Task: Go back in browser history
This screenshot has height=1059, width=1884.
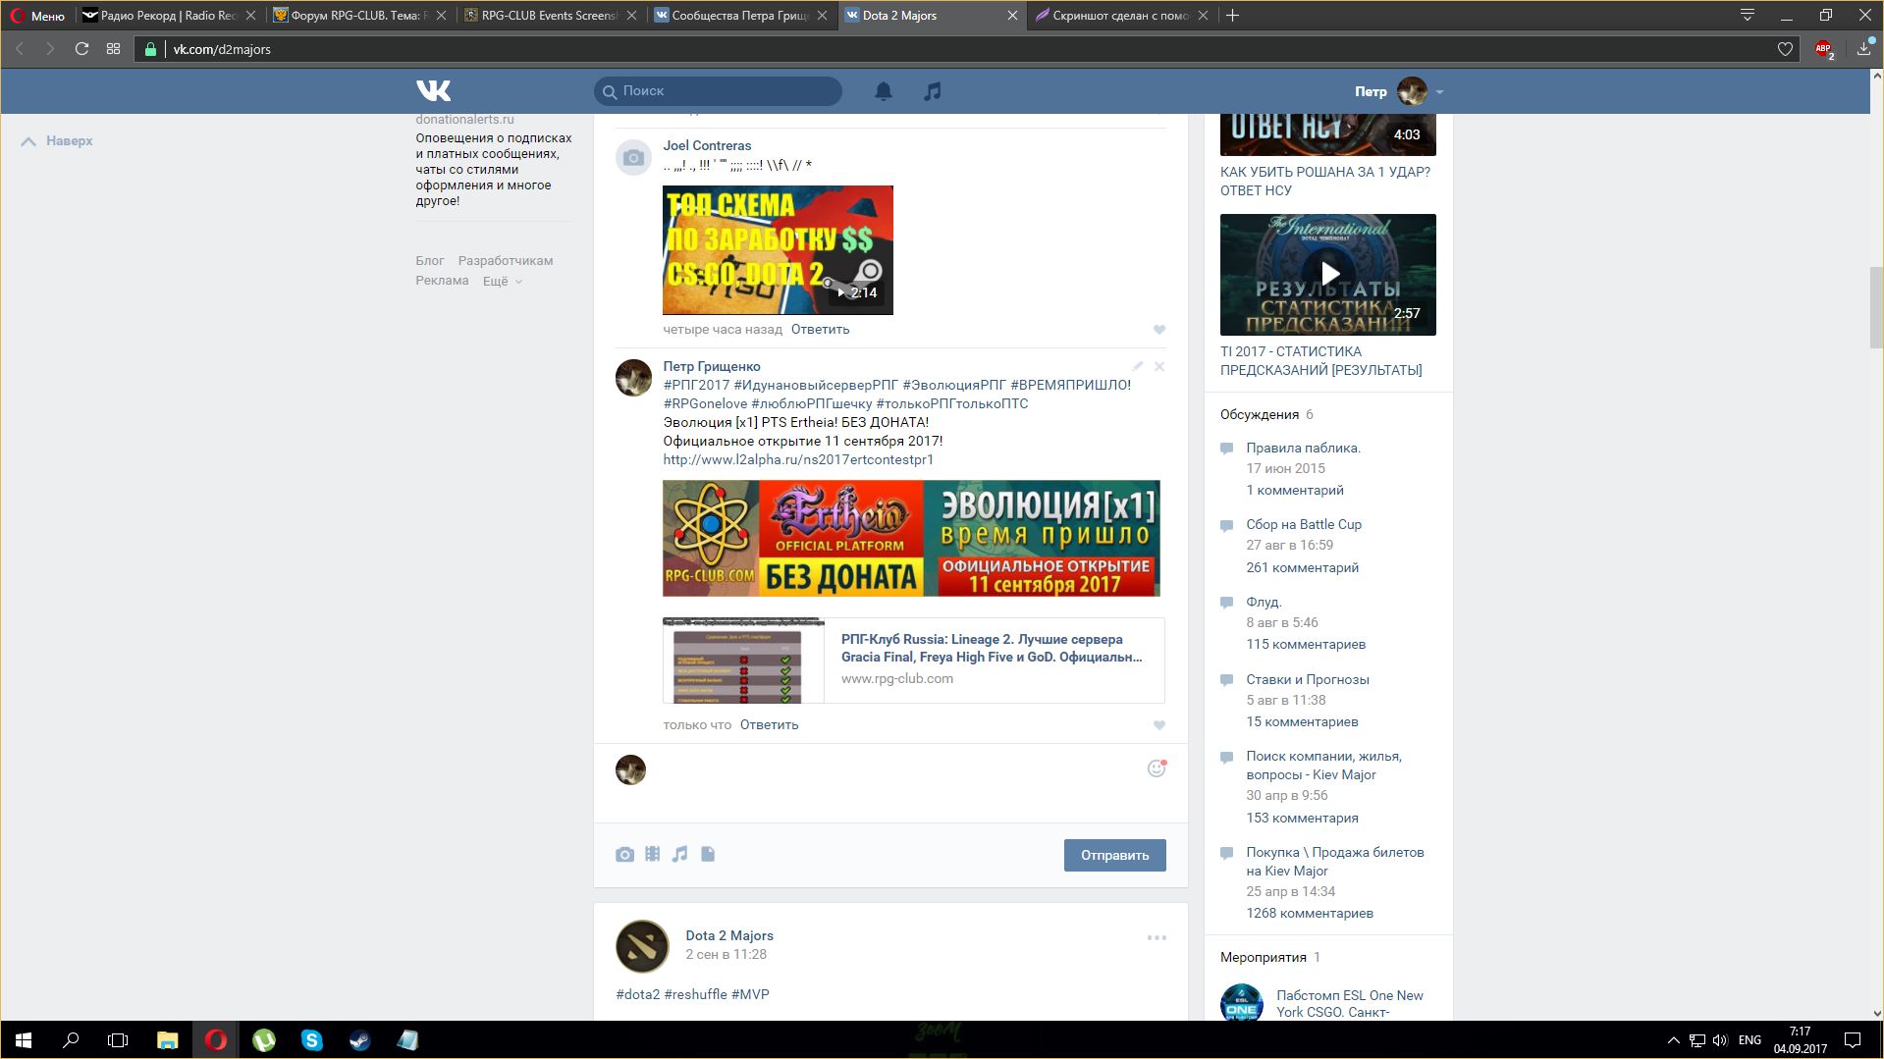Action: (19, 49)
